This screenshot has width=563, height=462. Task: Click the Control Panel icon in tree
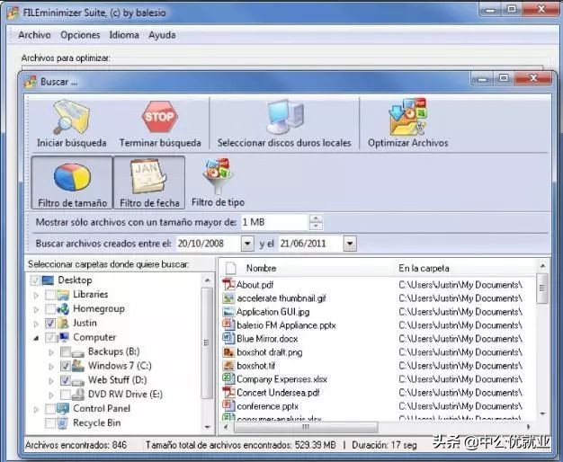(63, 408)
